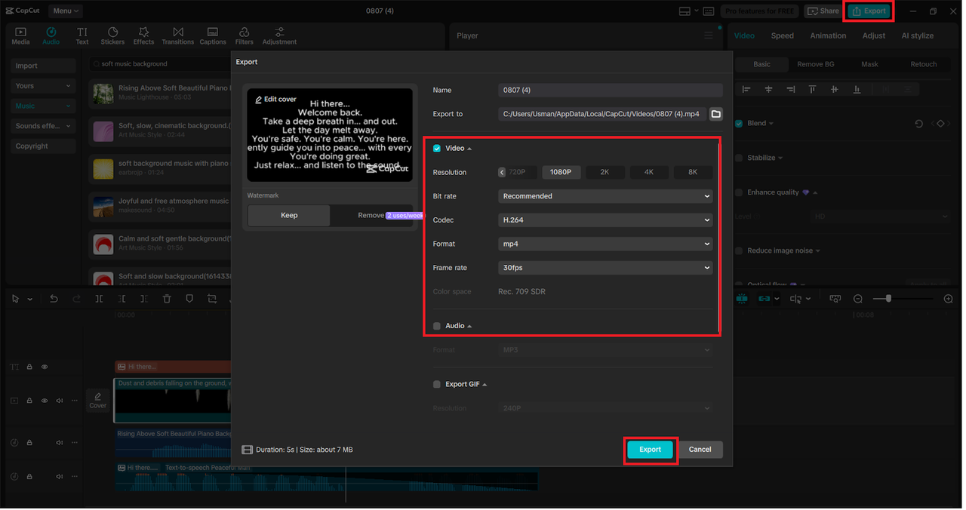
Task: Hide the main video track with eye icon
Action: pos(45,401)
